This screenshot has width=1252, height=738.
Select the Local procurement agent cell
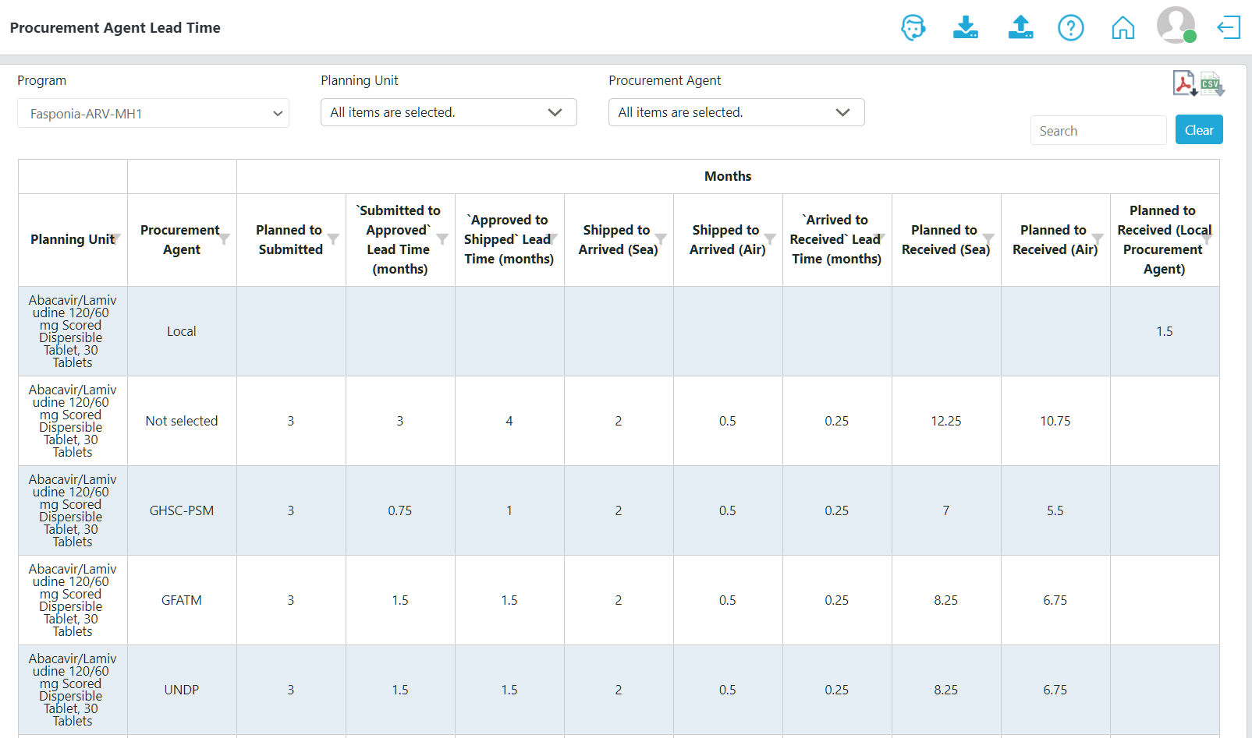click(x=182, y=331)
